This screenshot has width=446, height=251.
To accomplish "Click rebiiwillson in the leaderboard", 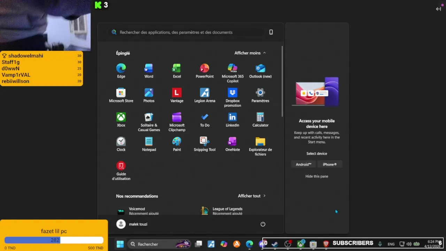I will click(15, 81).
